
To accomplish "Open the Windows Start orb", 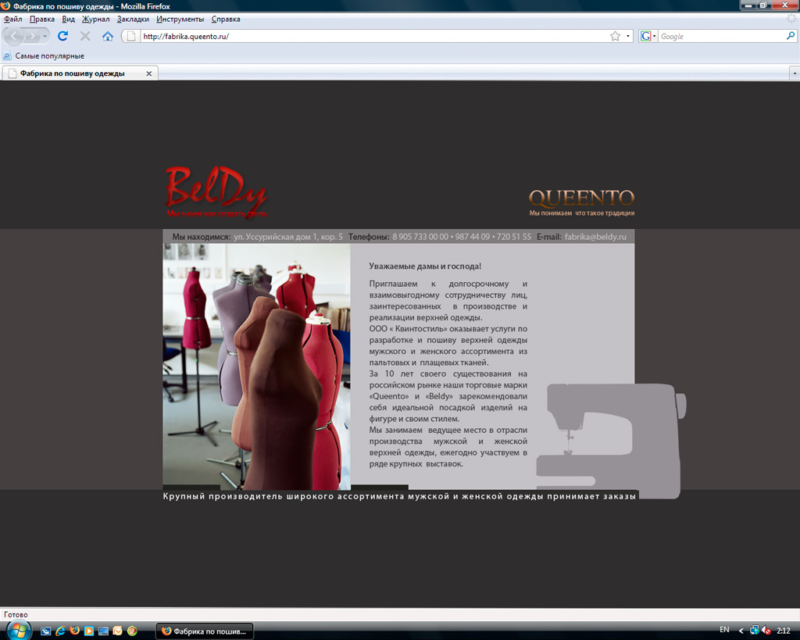I will (x=18, y=631).
